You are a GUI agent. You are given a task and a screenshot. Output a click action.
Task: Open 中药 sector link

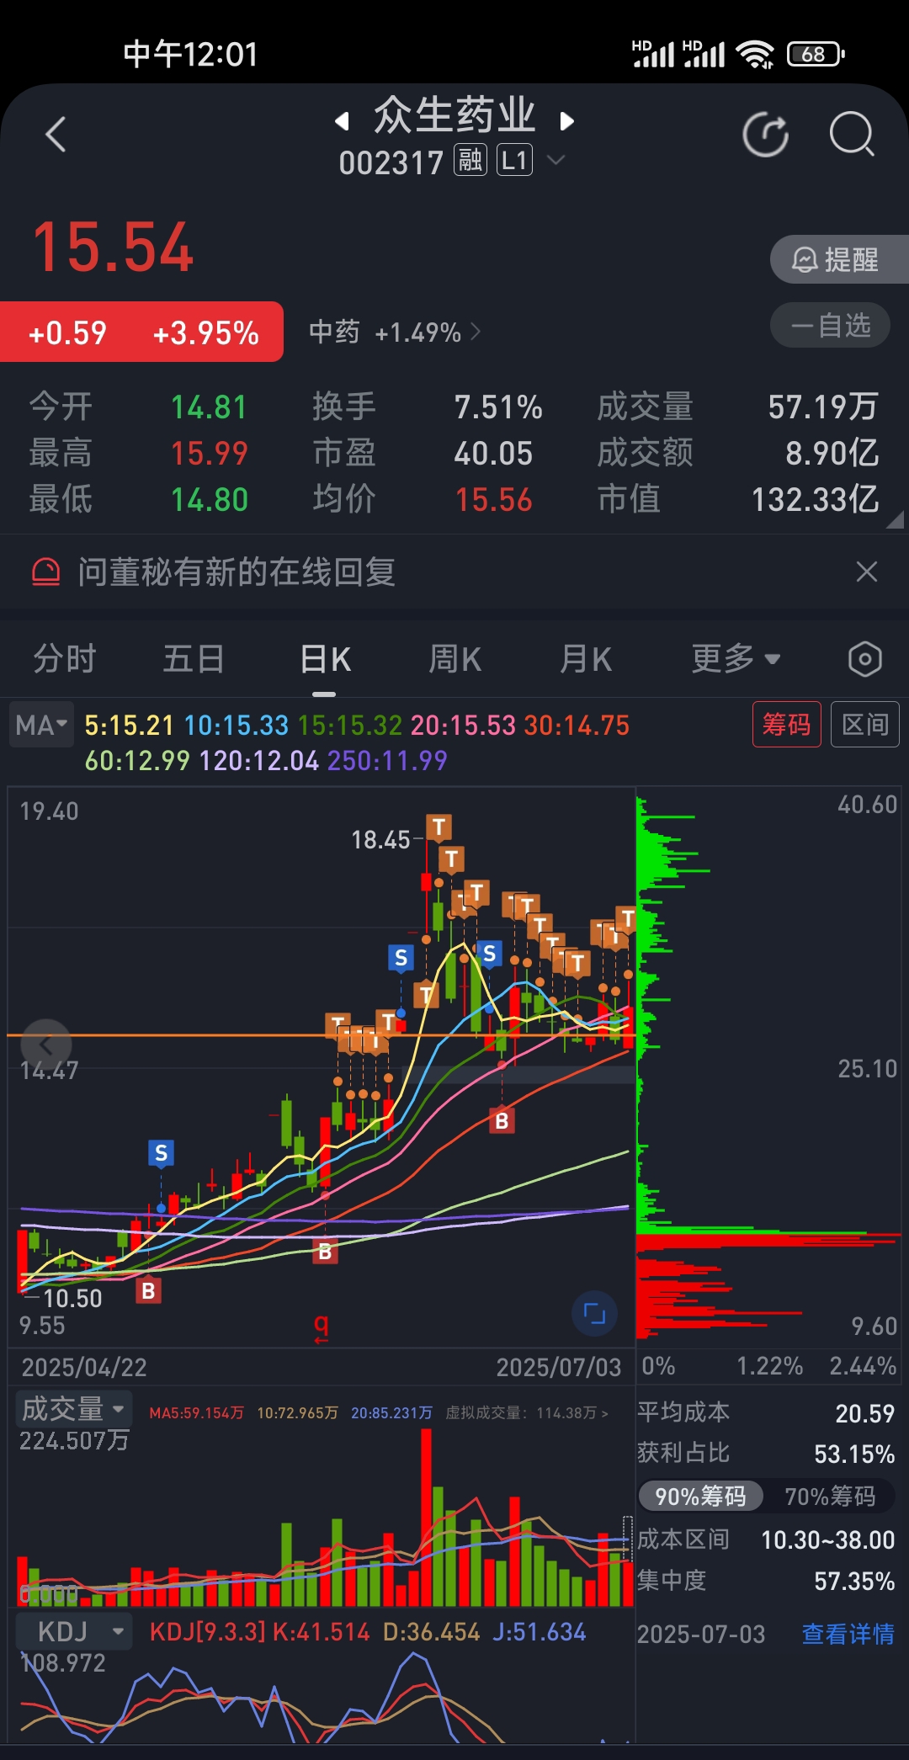coord(395,332)
